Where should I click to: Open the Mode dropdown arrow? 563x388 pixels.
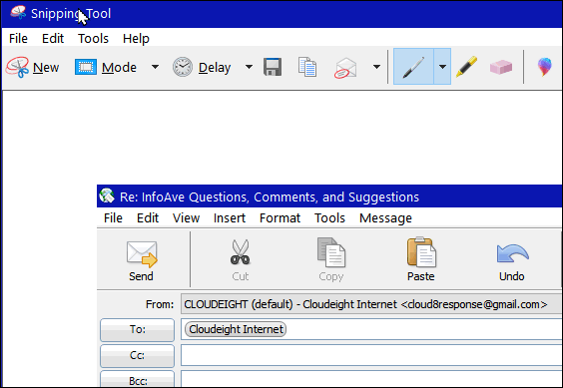pos(155,67)
